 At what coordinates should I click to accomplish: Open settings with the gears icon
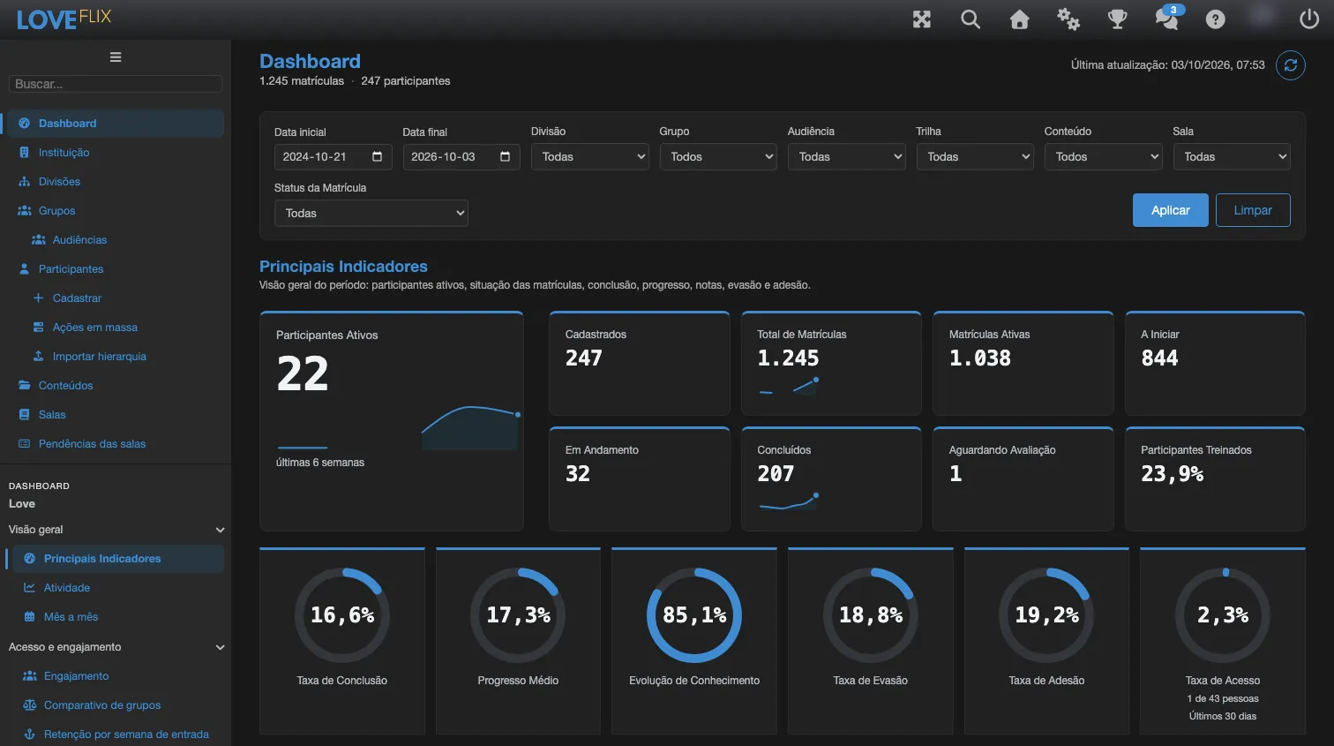pos(1068,19)
